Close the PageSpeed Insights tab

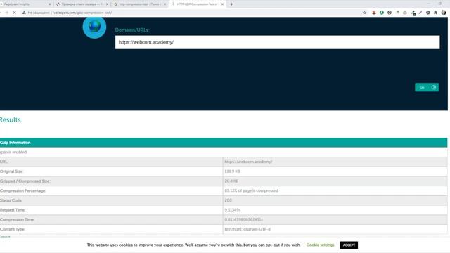click(49, 4)
